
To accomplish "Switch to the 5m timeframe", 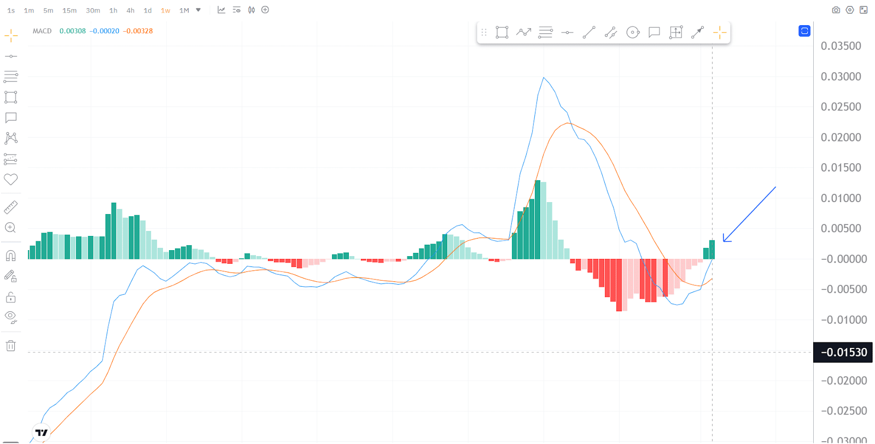I will [x=48, y=10].
